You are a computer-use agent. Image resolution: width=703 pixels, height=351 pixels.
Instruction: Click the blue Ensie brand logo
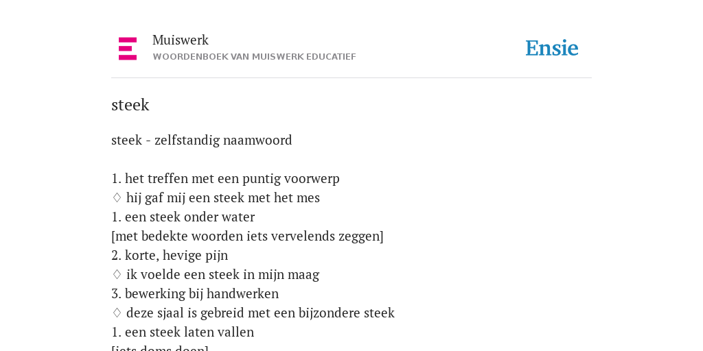click(x=552, y=48)
